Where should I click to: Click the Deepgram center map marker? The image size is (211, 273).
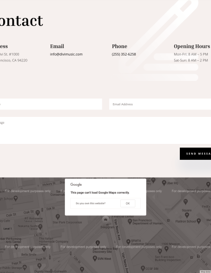(105, 220)
